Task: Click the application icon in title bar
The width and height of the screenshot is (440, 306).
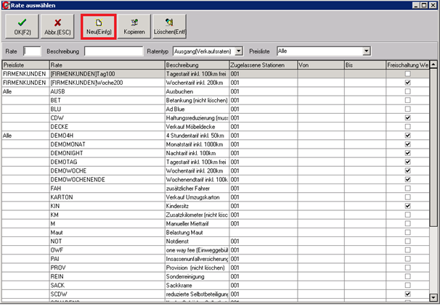Action: pos(6,5)
